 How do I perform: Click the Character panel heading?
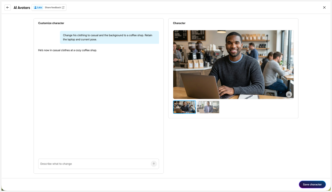pos(179,23)
